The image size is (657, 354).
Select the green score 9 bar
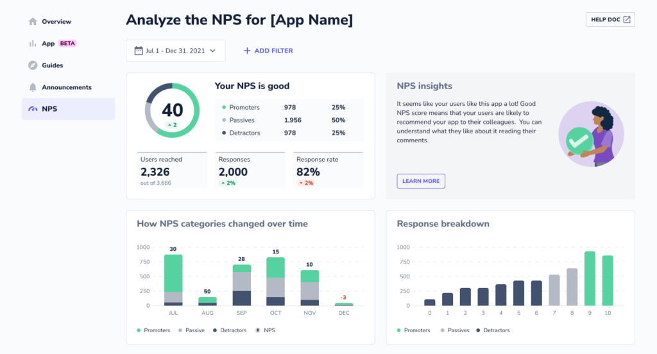pos(590,278)
